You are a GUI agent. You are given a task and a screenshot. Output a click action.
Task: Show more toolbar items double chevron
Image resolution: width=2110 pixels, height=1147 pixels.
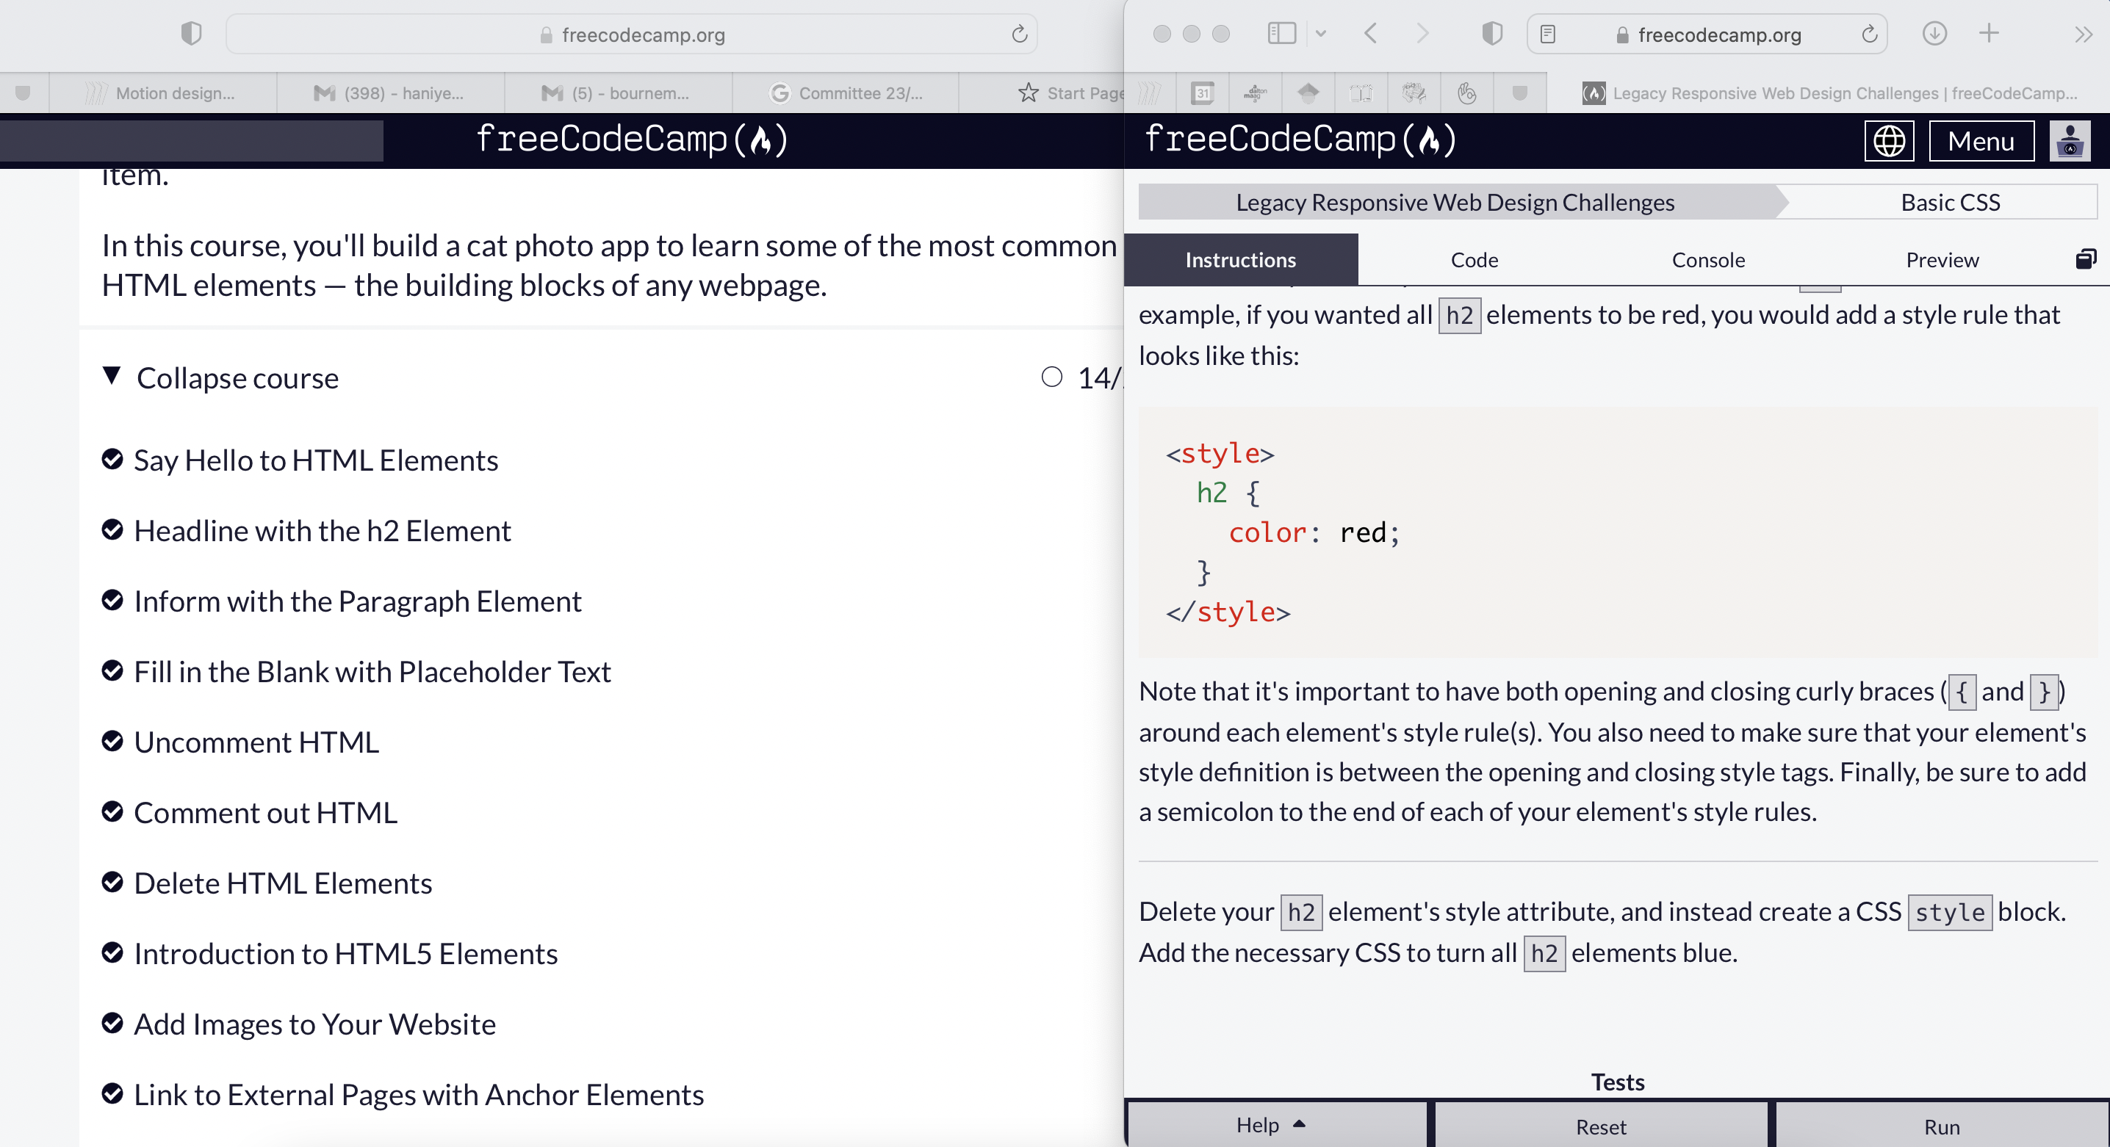click(x=2084, y=35)
